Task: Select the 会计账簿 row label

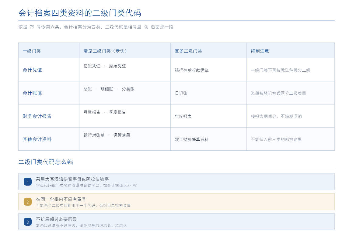Action: tap(32, 93)
